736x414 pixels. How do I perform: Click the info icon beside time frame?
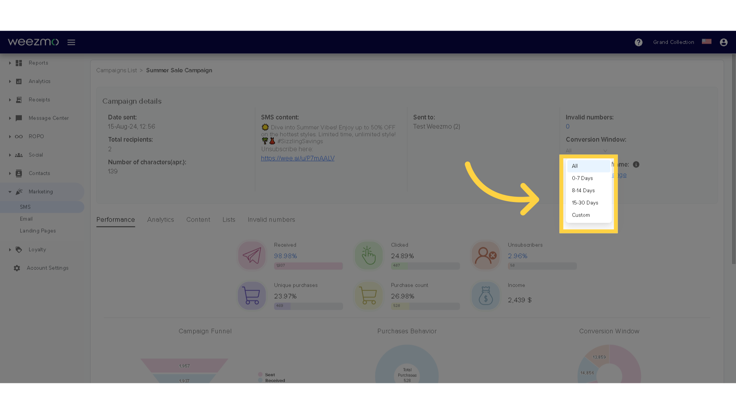point(636,164)
